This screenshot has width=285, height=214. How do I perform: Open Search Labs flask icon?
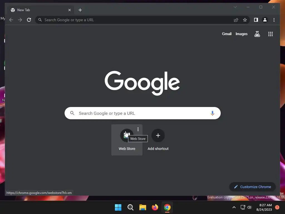pos(257,34)
